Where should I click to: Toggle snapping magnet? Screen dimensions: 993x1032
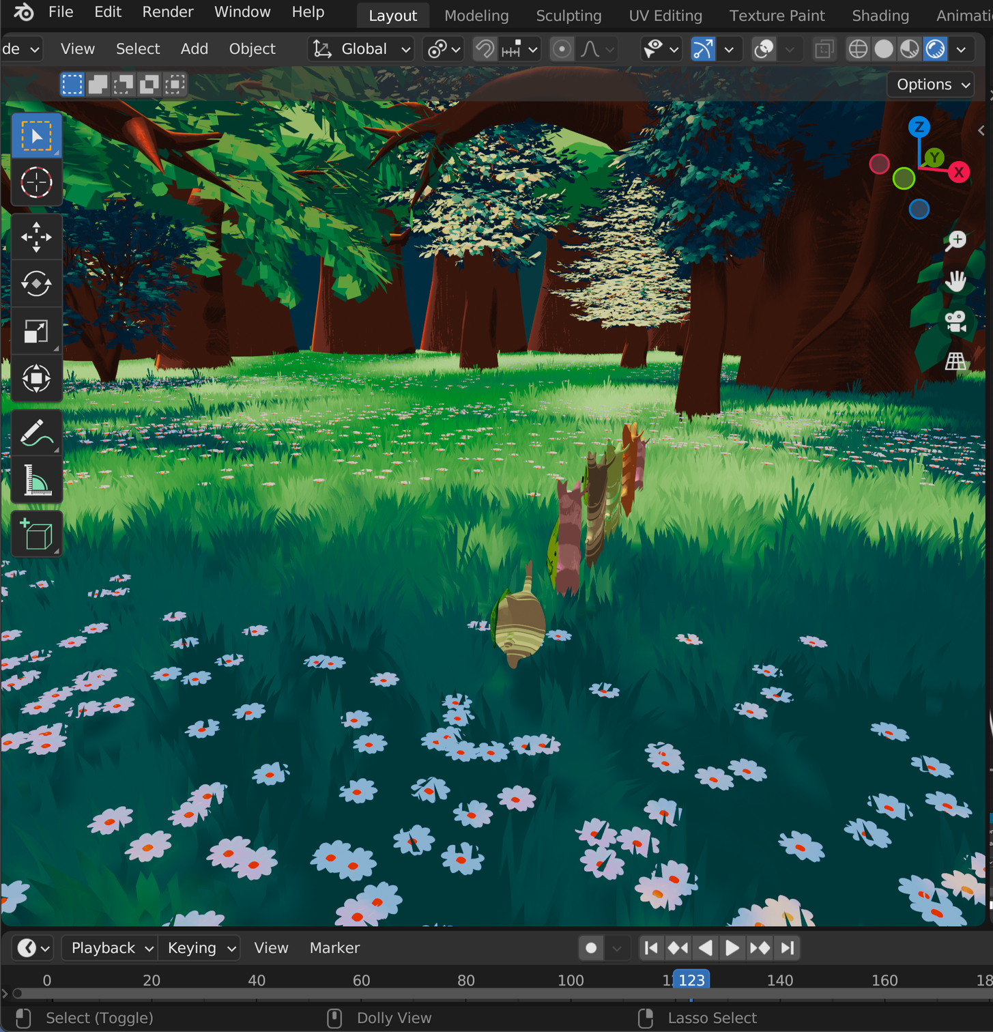(485, 49)
